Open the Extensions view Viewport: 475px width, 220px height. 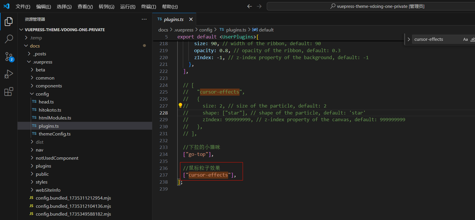point(9,92)
